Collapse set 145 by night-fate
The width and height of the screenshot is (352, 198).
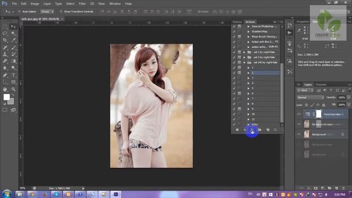pos(244,63)
